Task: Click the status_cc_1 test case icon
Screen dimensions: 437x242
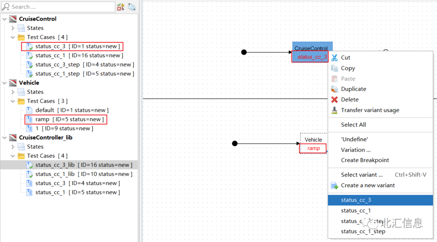Action: [x=29, y=55]
